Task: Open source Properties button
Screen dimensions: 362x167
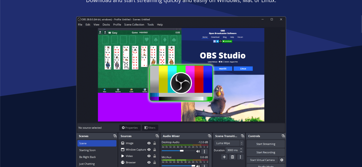Action: click(x=130, y=128)
